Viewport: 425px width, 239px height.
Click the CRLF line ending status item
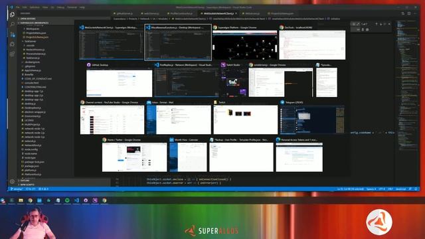[390, 189]
